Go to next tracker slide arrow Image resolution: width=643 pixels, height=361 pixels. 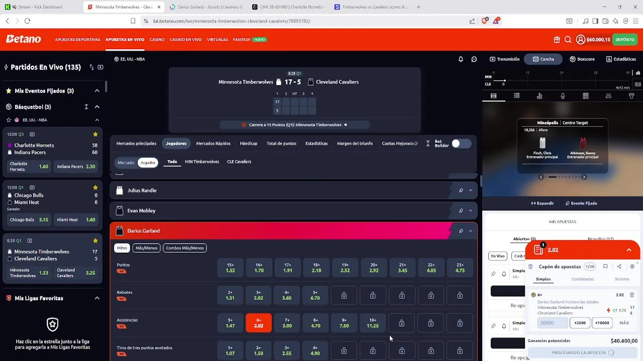(x=584, y=177)
